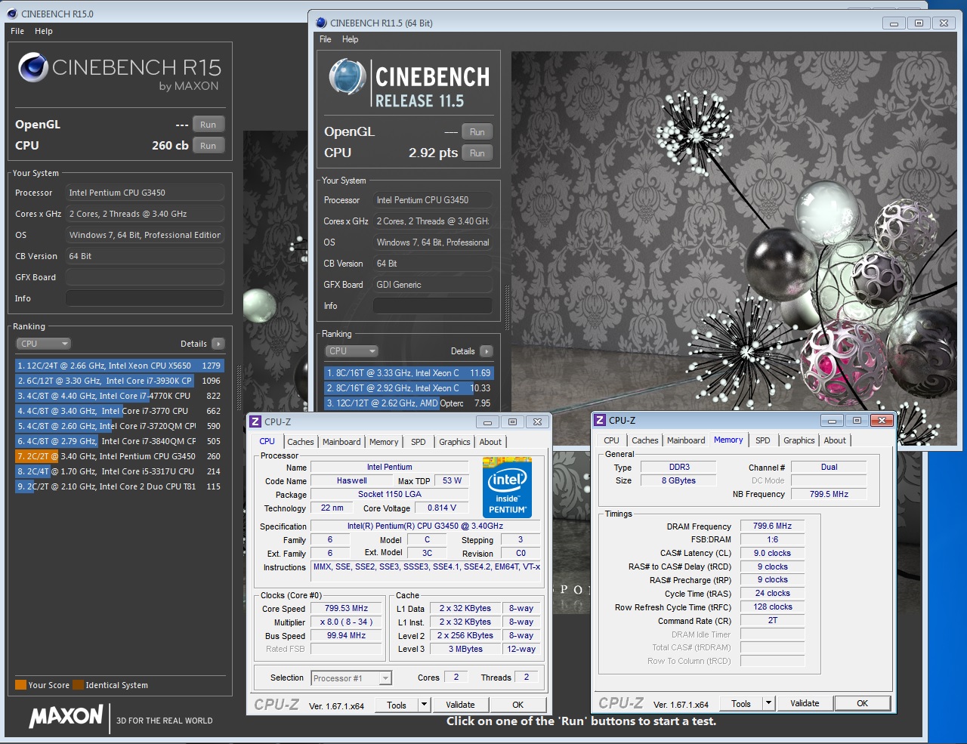Click Tools button in left CPU-Z
Image resolution: width=967 pixels, height=744 pixels.
pos(397,705)
